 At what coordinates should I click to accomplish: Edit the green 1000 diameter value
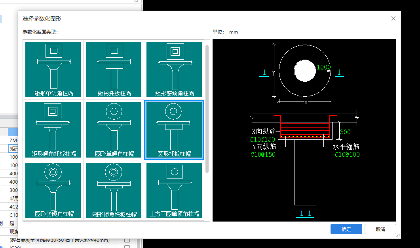pyautogui.click(x=323, y=68)
